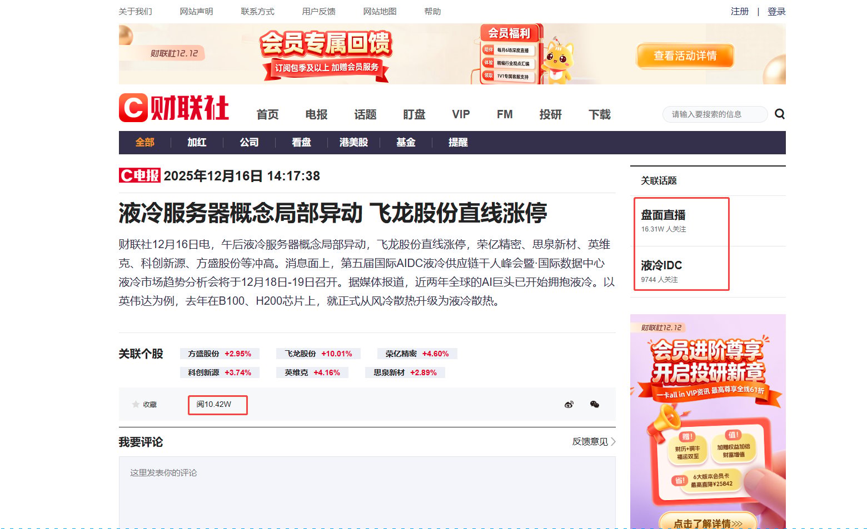Click the search magnifier icon
867x529 pixels.
click(780, 114)
